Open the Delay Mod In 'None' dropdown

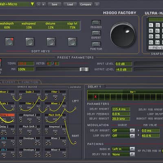(132, 154)
